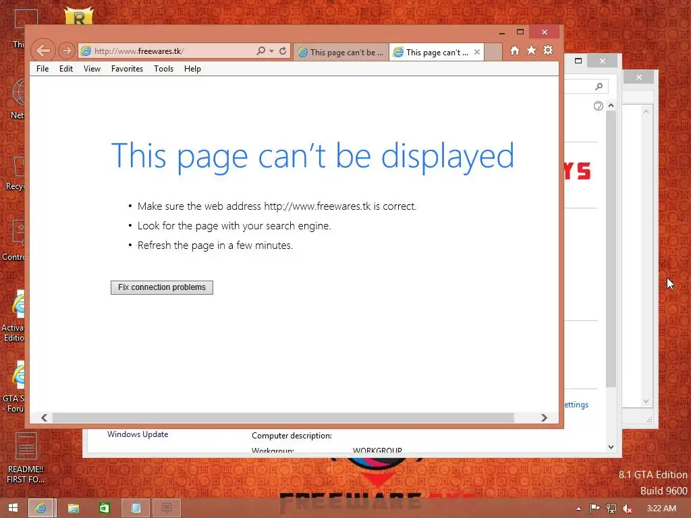Viewport: 691px width, 518px height.
Task: Select the crowned R desktop icon
Action: point(80,16)
